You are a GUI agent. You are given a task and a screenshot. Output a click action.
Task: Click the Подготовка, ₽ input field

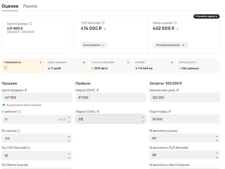[184, 119]
